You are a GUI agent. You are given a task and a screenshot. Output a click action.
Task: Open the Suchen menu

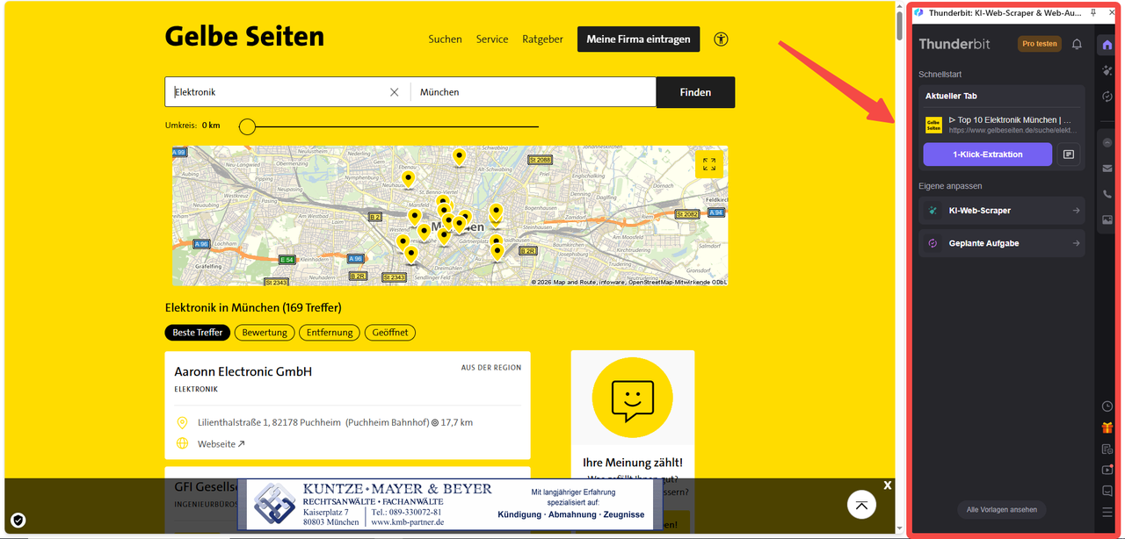click(445, 40)
